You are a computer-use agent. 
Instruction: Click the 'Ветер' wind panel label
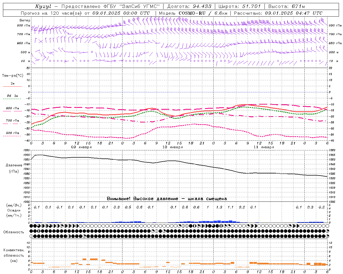[x=25, y=20]
